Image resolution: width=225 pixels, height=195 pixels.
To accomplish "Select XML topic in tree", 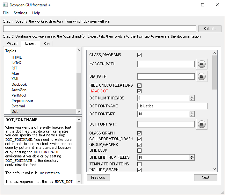I will tap(15, 79).
